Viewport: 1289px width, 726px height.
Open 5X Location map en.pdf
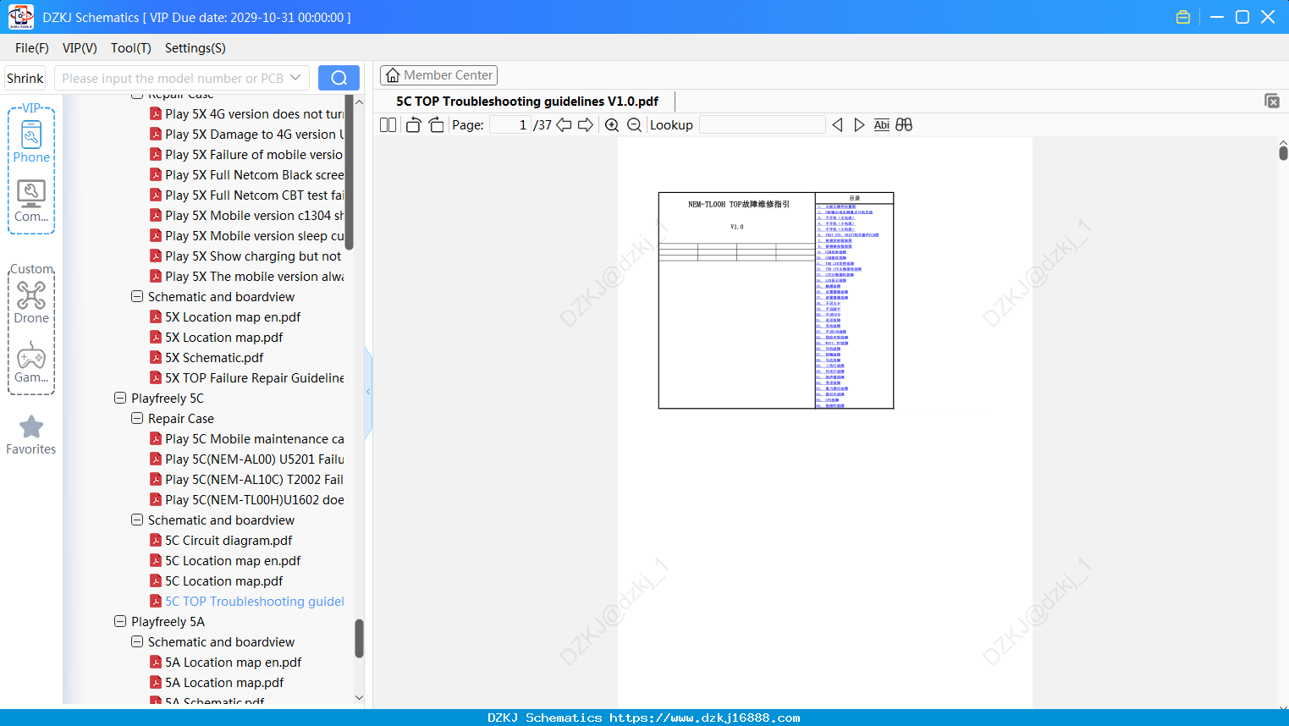[x=233, y=316]
